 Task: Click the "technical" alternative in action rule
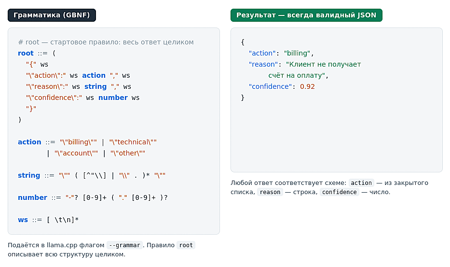click(x=133, y=142)
